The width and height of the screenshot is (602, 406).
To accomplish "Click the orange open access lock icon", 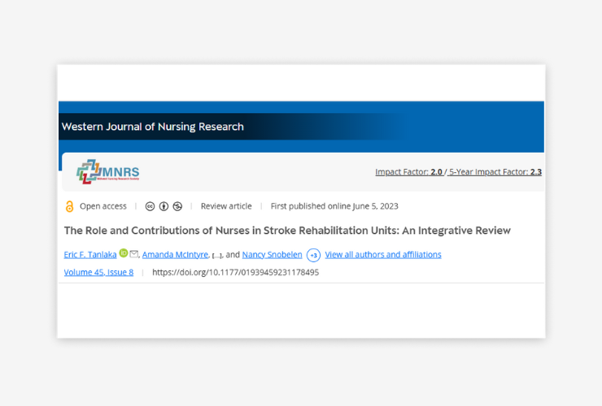I will (x=69, y=206).
